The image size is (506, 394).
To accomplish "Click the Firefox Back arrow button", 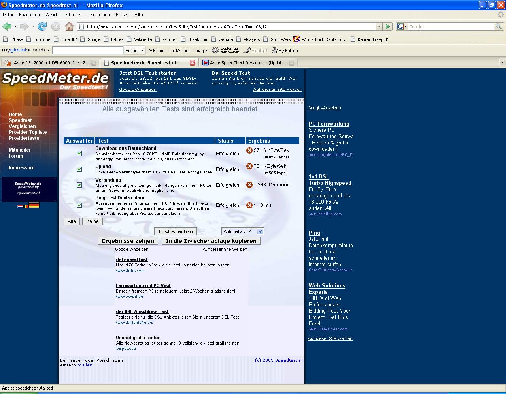I will tap(7, 26).
